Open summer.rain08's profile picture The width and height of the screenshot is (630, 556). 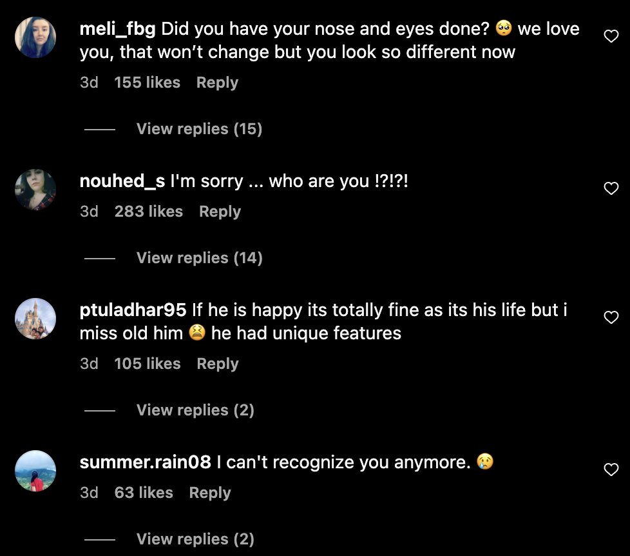[35, 470]
